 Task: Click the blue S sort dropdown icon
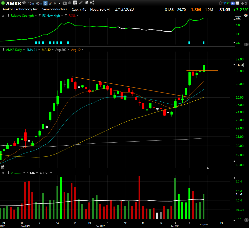coord(233,3)
